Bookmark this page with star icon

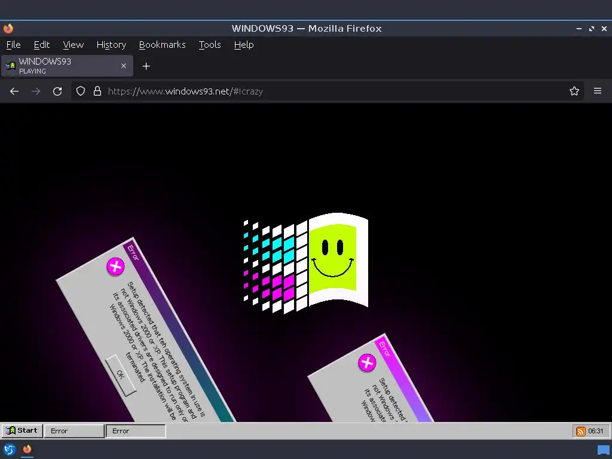tap(574, 91)
